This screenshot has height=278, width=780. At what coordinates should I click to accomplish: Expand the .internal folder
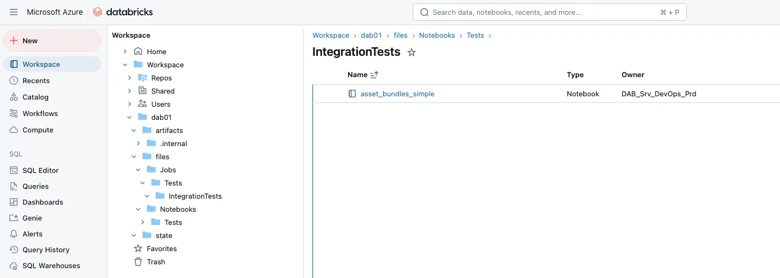click(x=138, y=143)
